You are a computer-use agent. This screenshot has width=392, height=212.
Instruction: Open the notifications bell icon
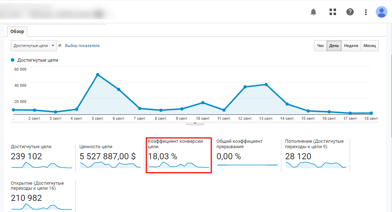[x=313, y=12]
